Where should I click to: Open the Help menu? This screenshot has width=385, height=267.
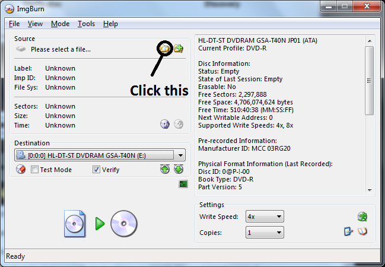coord(110,24)
